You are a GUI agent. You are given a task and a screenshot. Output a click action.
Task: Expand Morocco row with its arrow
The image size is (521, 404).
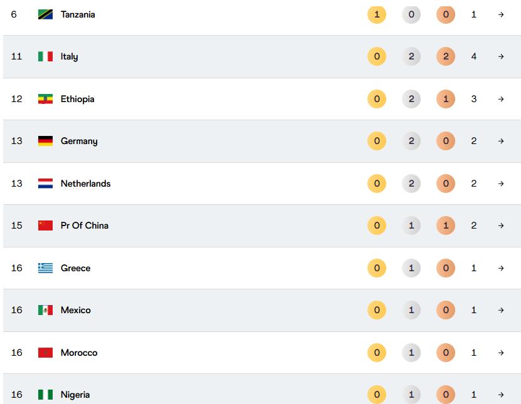tap(501, 353)
